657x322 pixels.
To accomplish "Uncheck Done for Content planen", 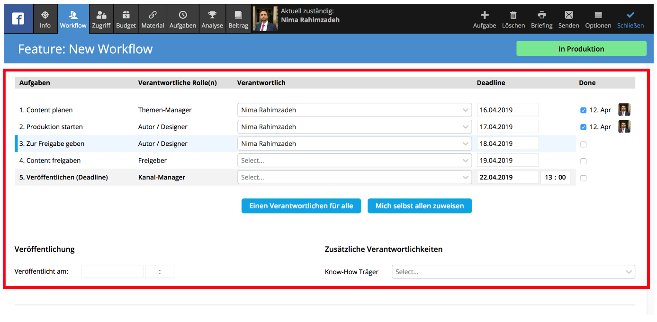I will point(583,110).
